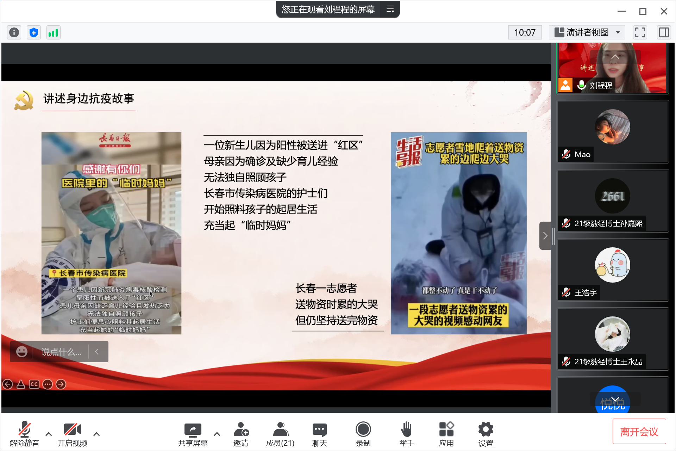Collapse participant video strip with side arrow
676x451 pixels.
coord(545,235)
